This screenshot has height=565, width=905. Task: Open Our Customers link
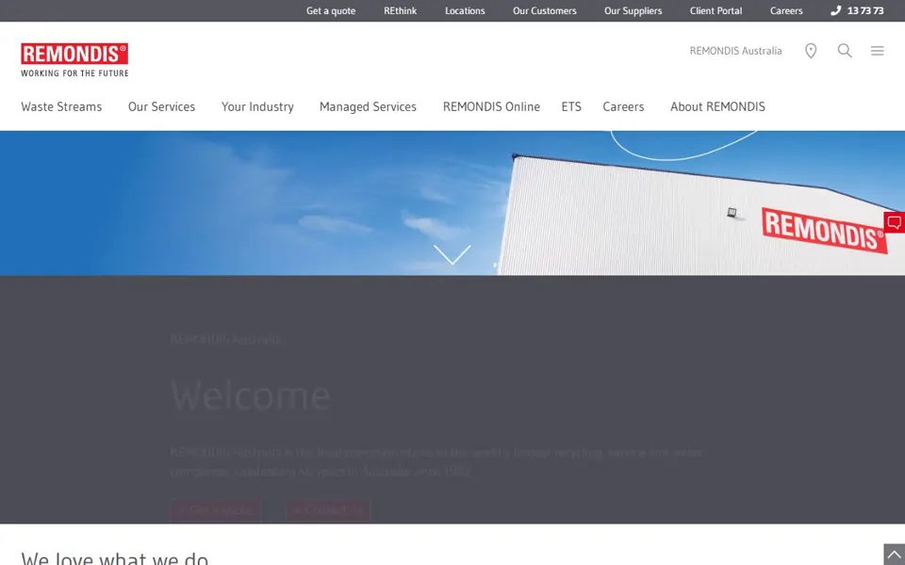[x=544, y=10]
